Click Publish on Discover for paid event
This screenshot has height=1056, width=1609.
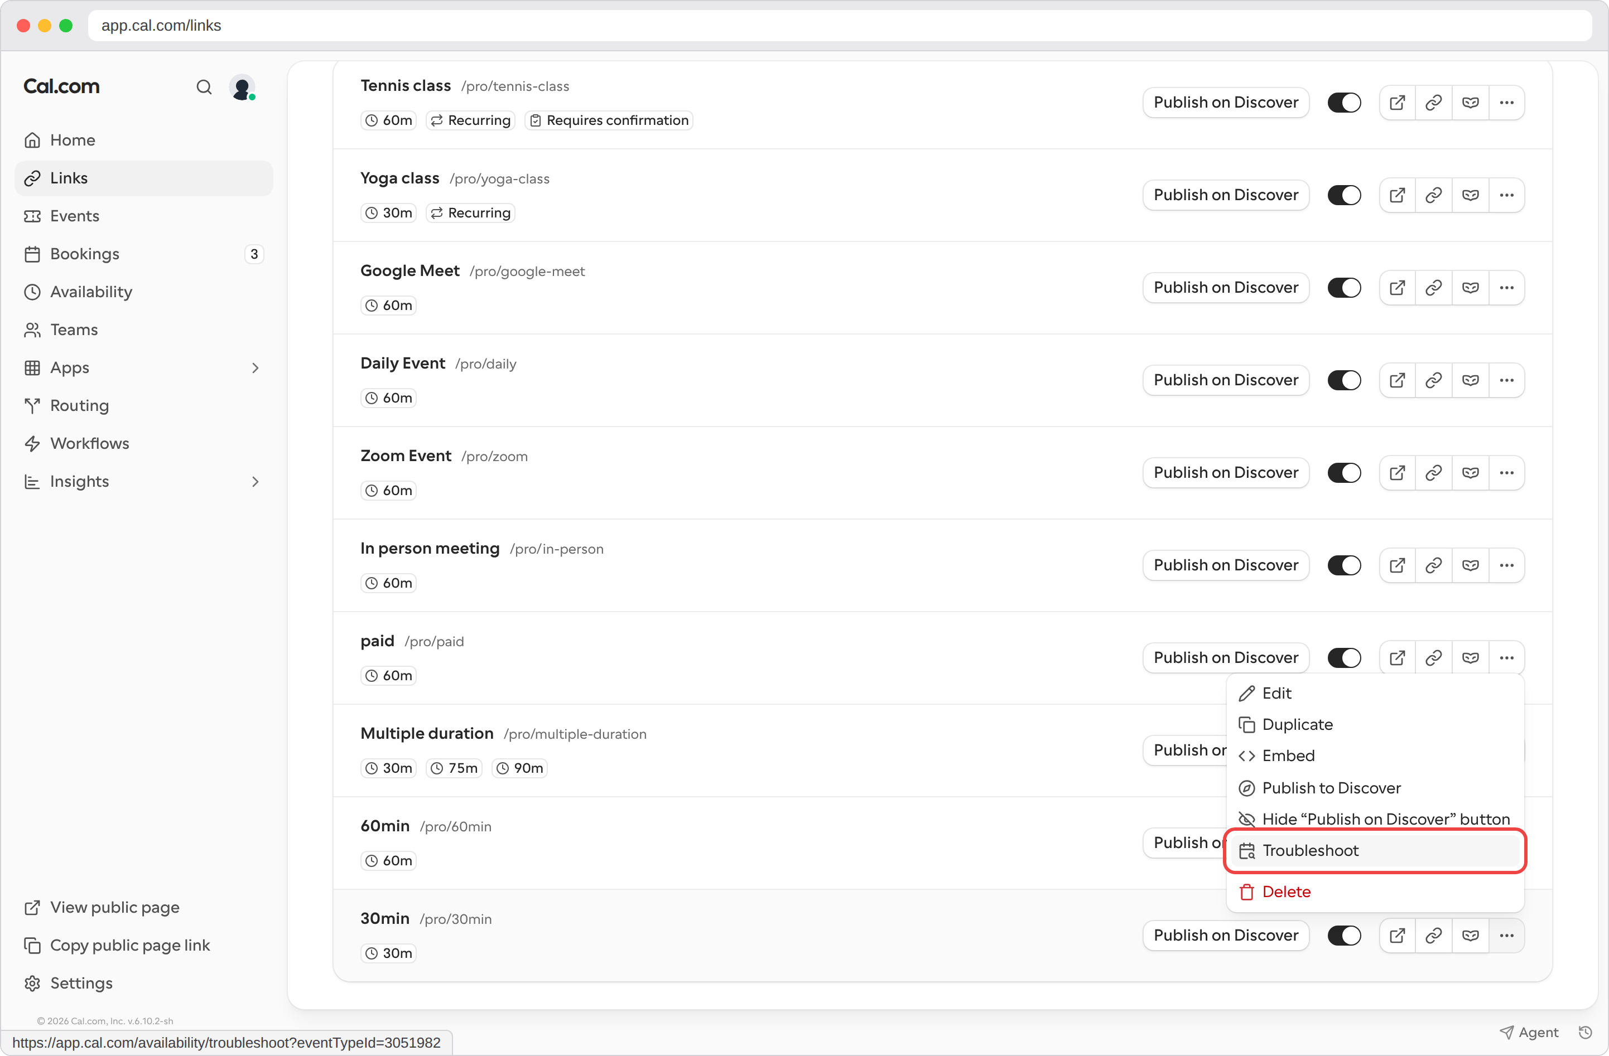(1226, 658)
